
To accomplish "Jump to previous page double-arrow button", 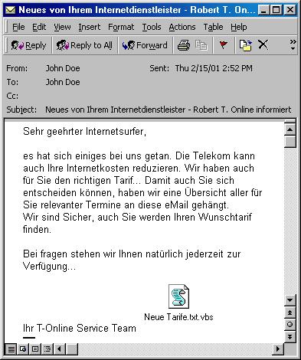I will click(x=290, y=313).
